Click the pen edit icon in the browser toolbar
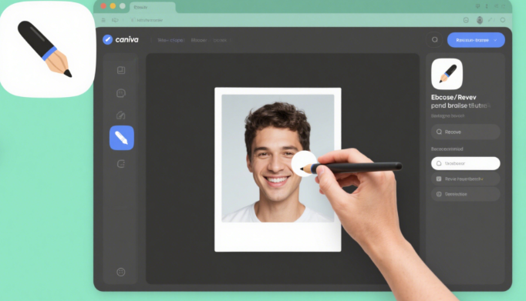The image size is (526, 301). pos(491,20)
